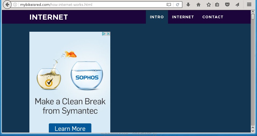This screenshot has width=257, height=136.
Task: Save page to Pocket
Action: pos(227,5)
